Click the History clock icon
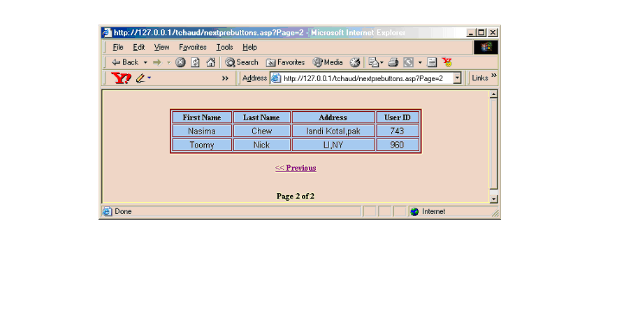This screenshot has height=335, width=617. pos(354,62)
